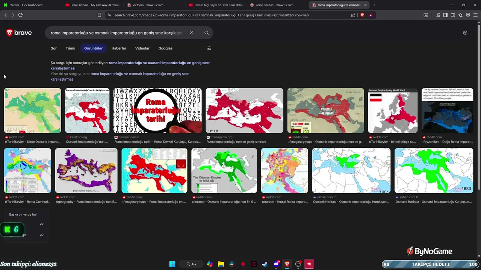Open the image filters icon

(x=209, y=48)
